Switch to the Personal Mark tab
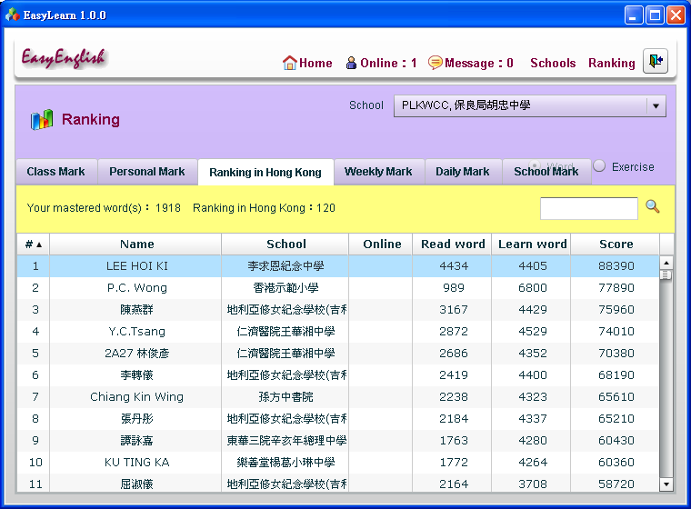Viewport: 691px width, 509px height. (x=147, y=172)
